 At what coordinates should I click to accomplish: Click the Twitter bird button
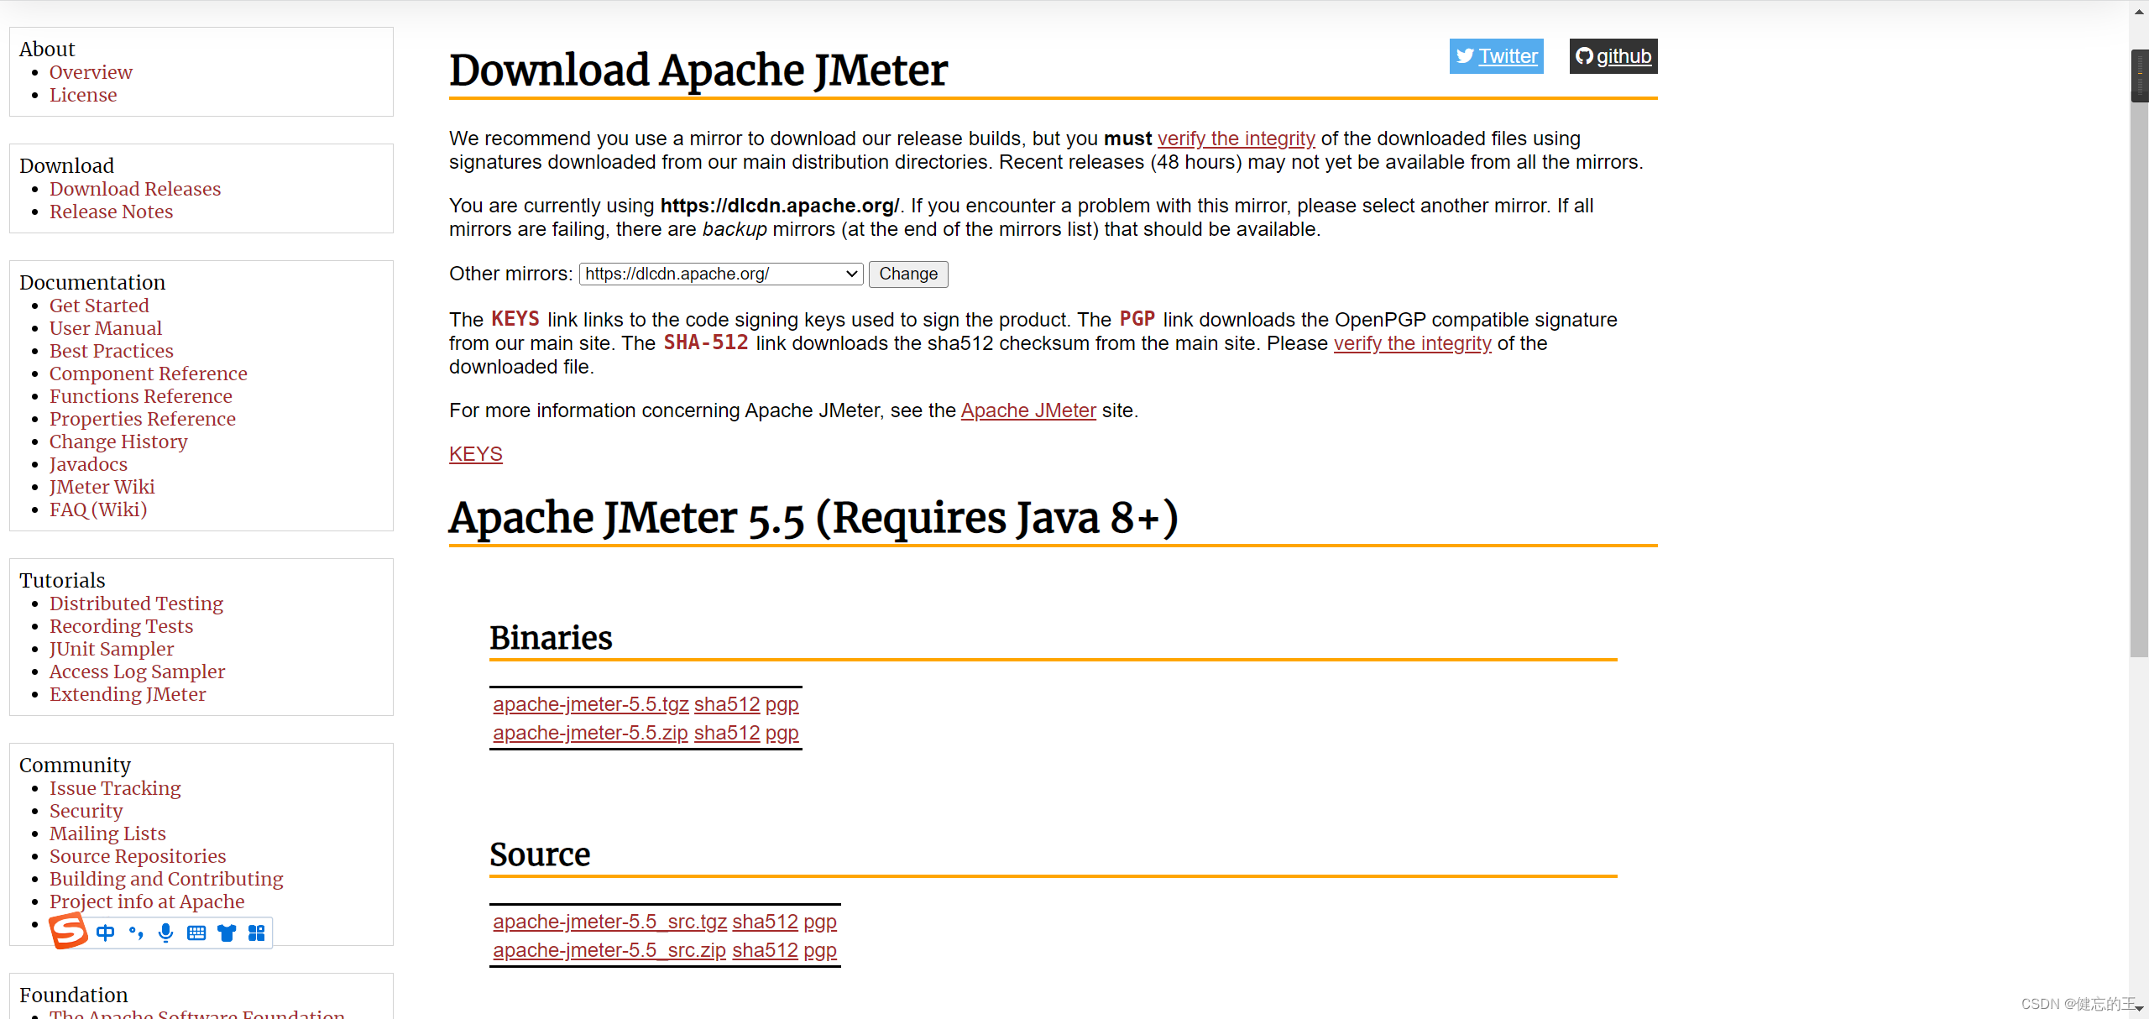tap(1496, 56)
